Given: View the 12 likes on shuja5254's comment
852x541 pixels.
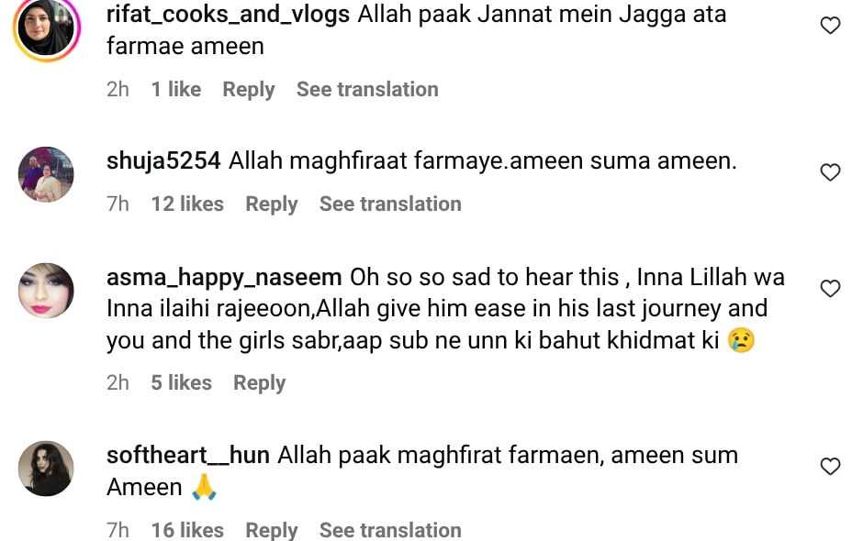Looking at the screenshot, I should (187, 204).
